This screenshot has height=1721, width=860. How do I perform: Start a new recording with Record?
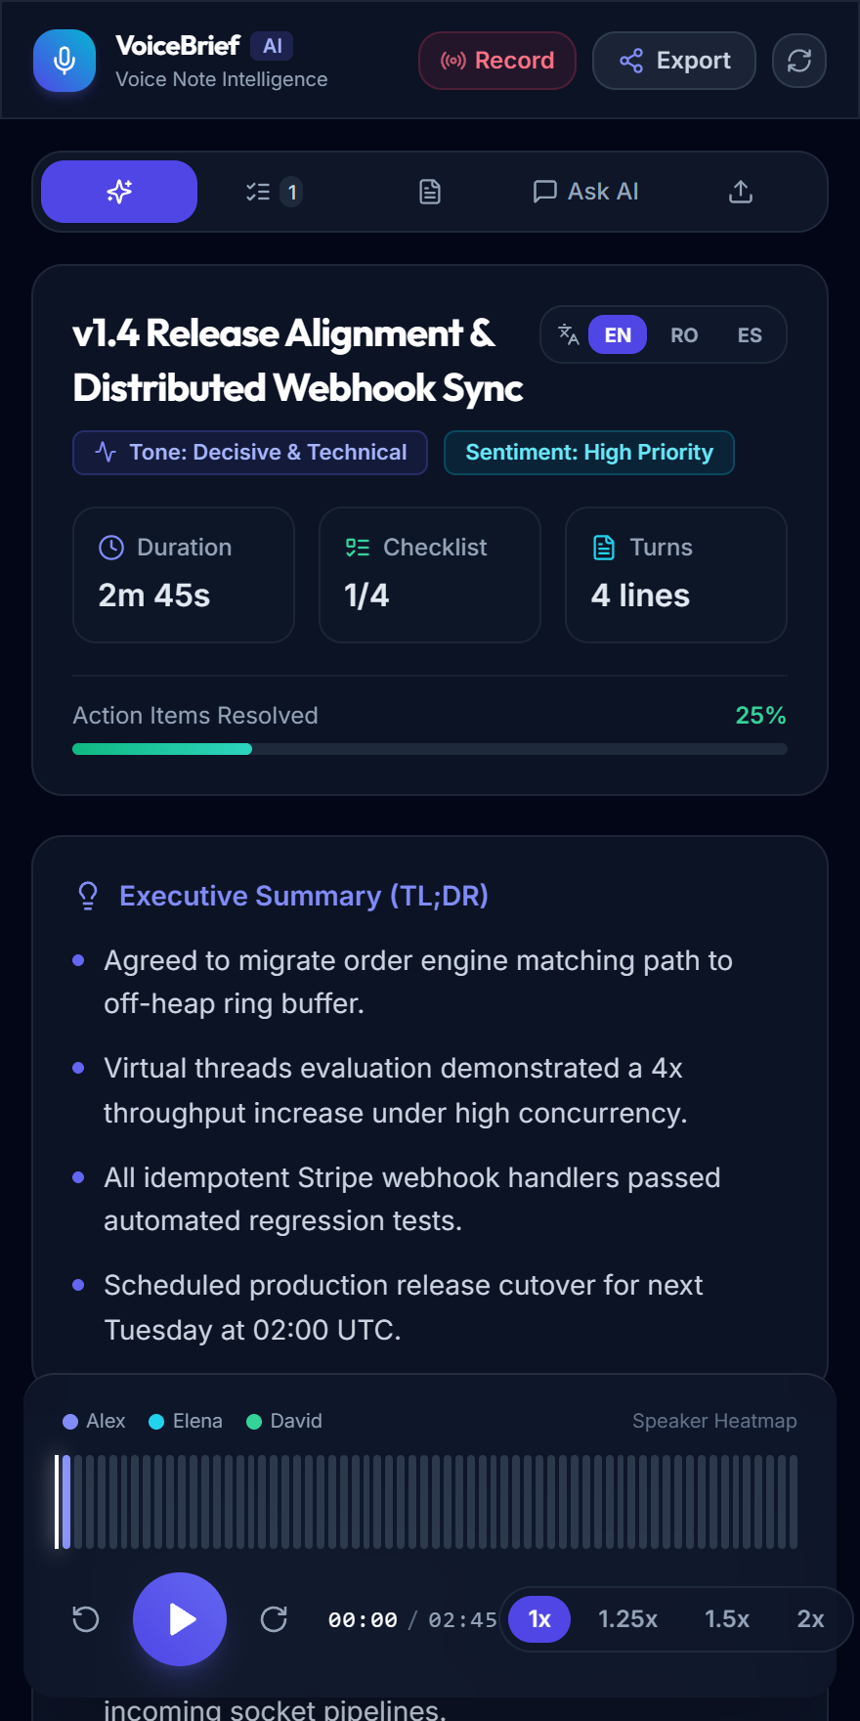coord(497,61)
